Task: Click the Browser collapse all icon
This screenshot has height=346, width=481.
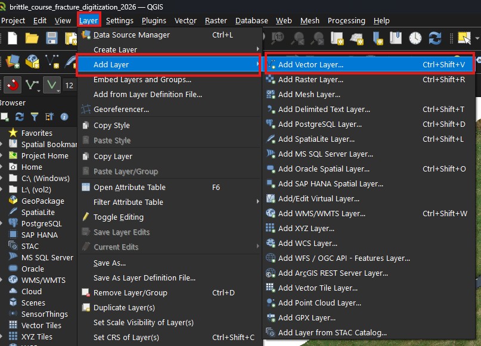Action: 49,117
